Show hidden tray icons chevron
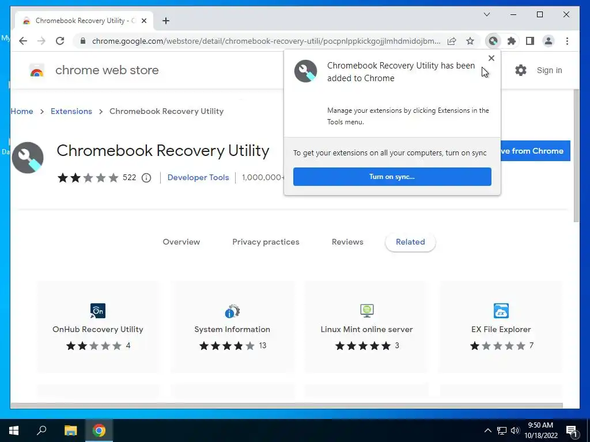This screenshot has height=442, width=590. click(487, 430)
